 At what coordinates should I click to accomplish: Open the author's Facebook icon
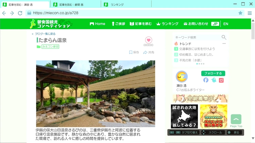click(x=206, y=80)
